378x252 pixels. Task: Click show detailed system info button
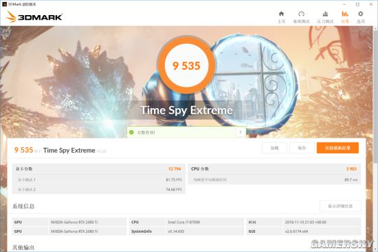point(340,206)
